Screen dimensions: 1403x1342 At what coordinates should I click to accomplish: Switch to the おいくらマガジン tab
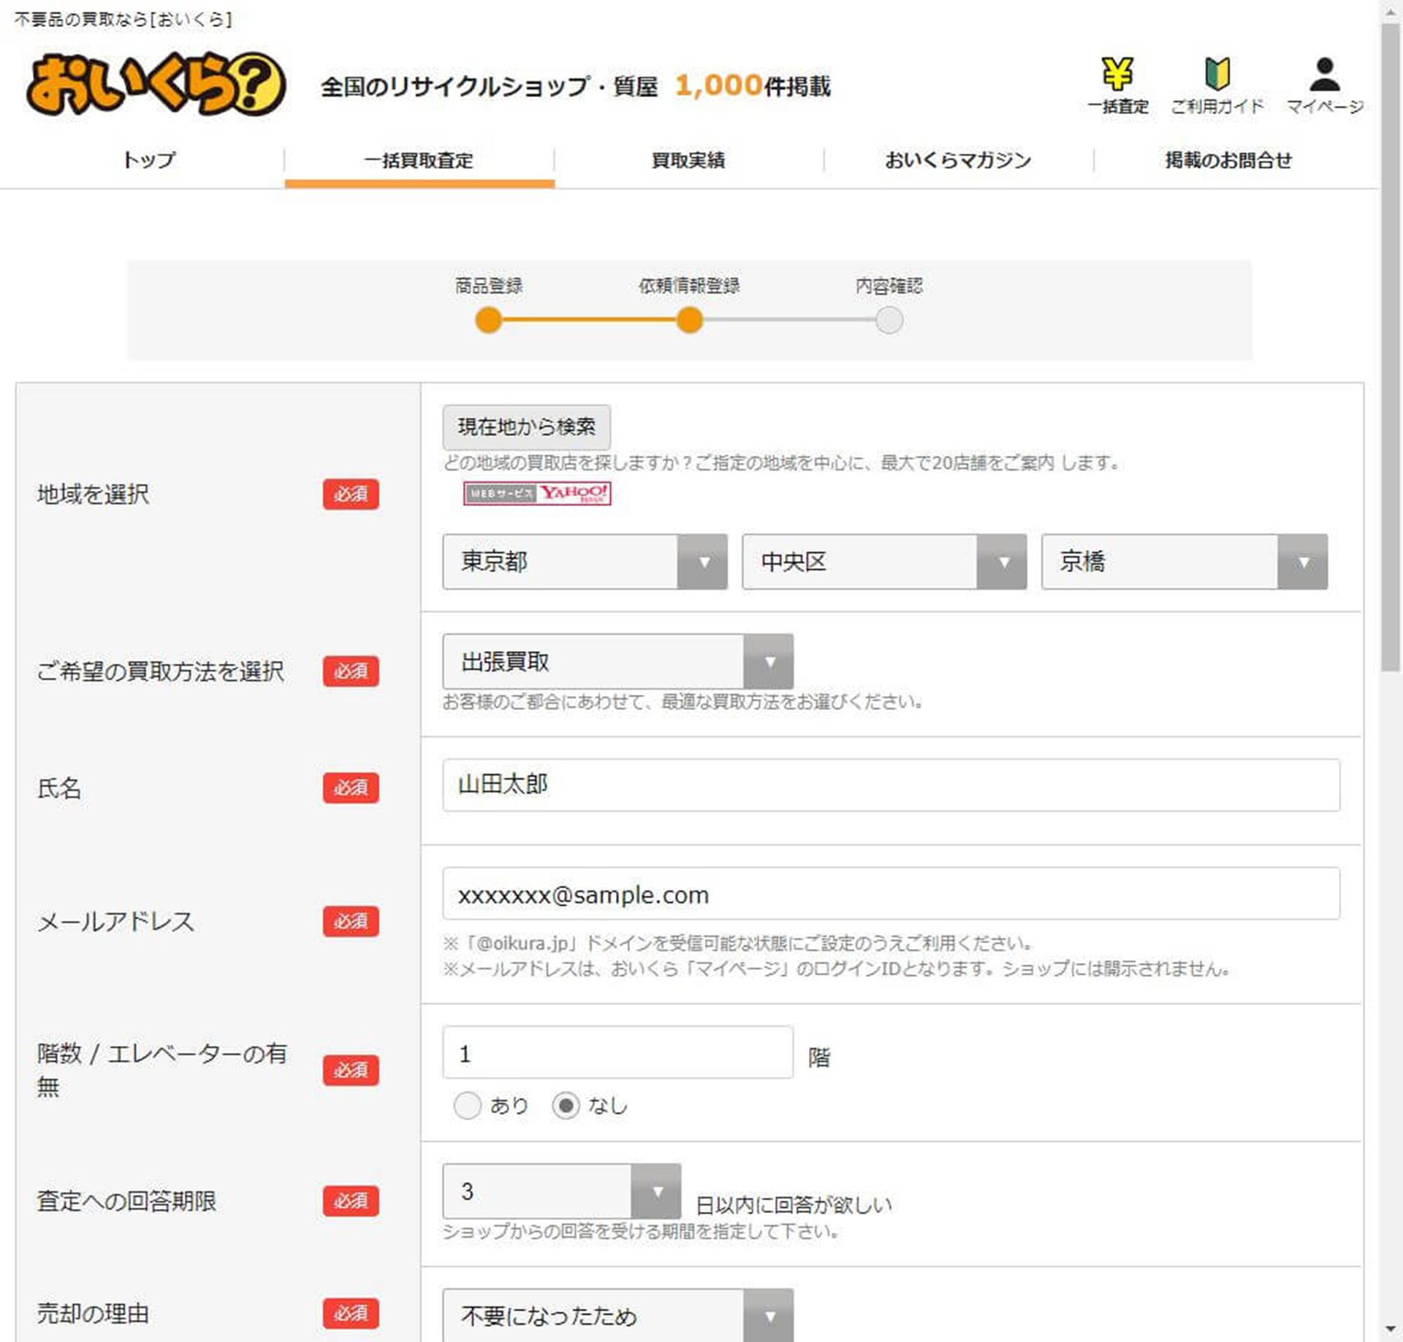click(957, 159)
